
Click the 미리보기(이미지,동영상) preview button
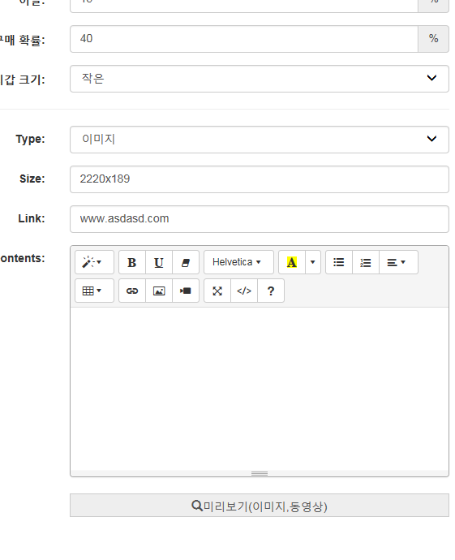(260, 506)
